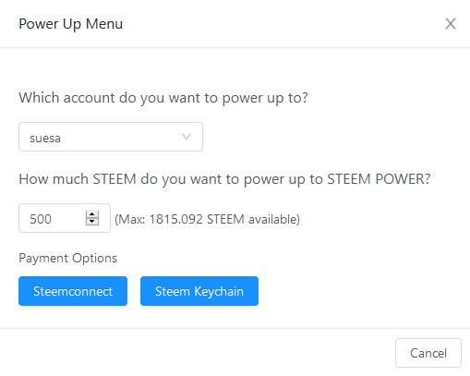Click the Power Up Menu title

71,24
